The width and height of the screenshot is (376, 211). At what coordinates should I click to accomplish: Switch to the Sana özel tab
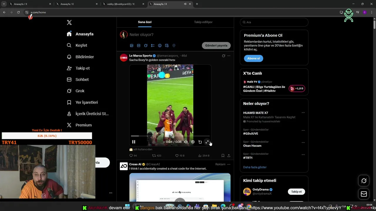tap(145, 22)
